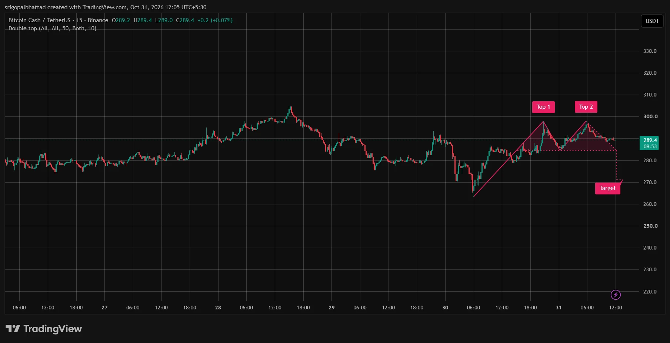The width and height of the screenshot is (670, 343).
Task: Click the Target price label
Action: click(607, 188)
